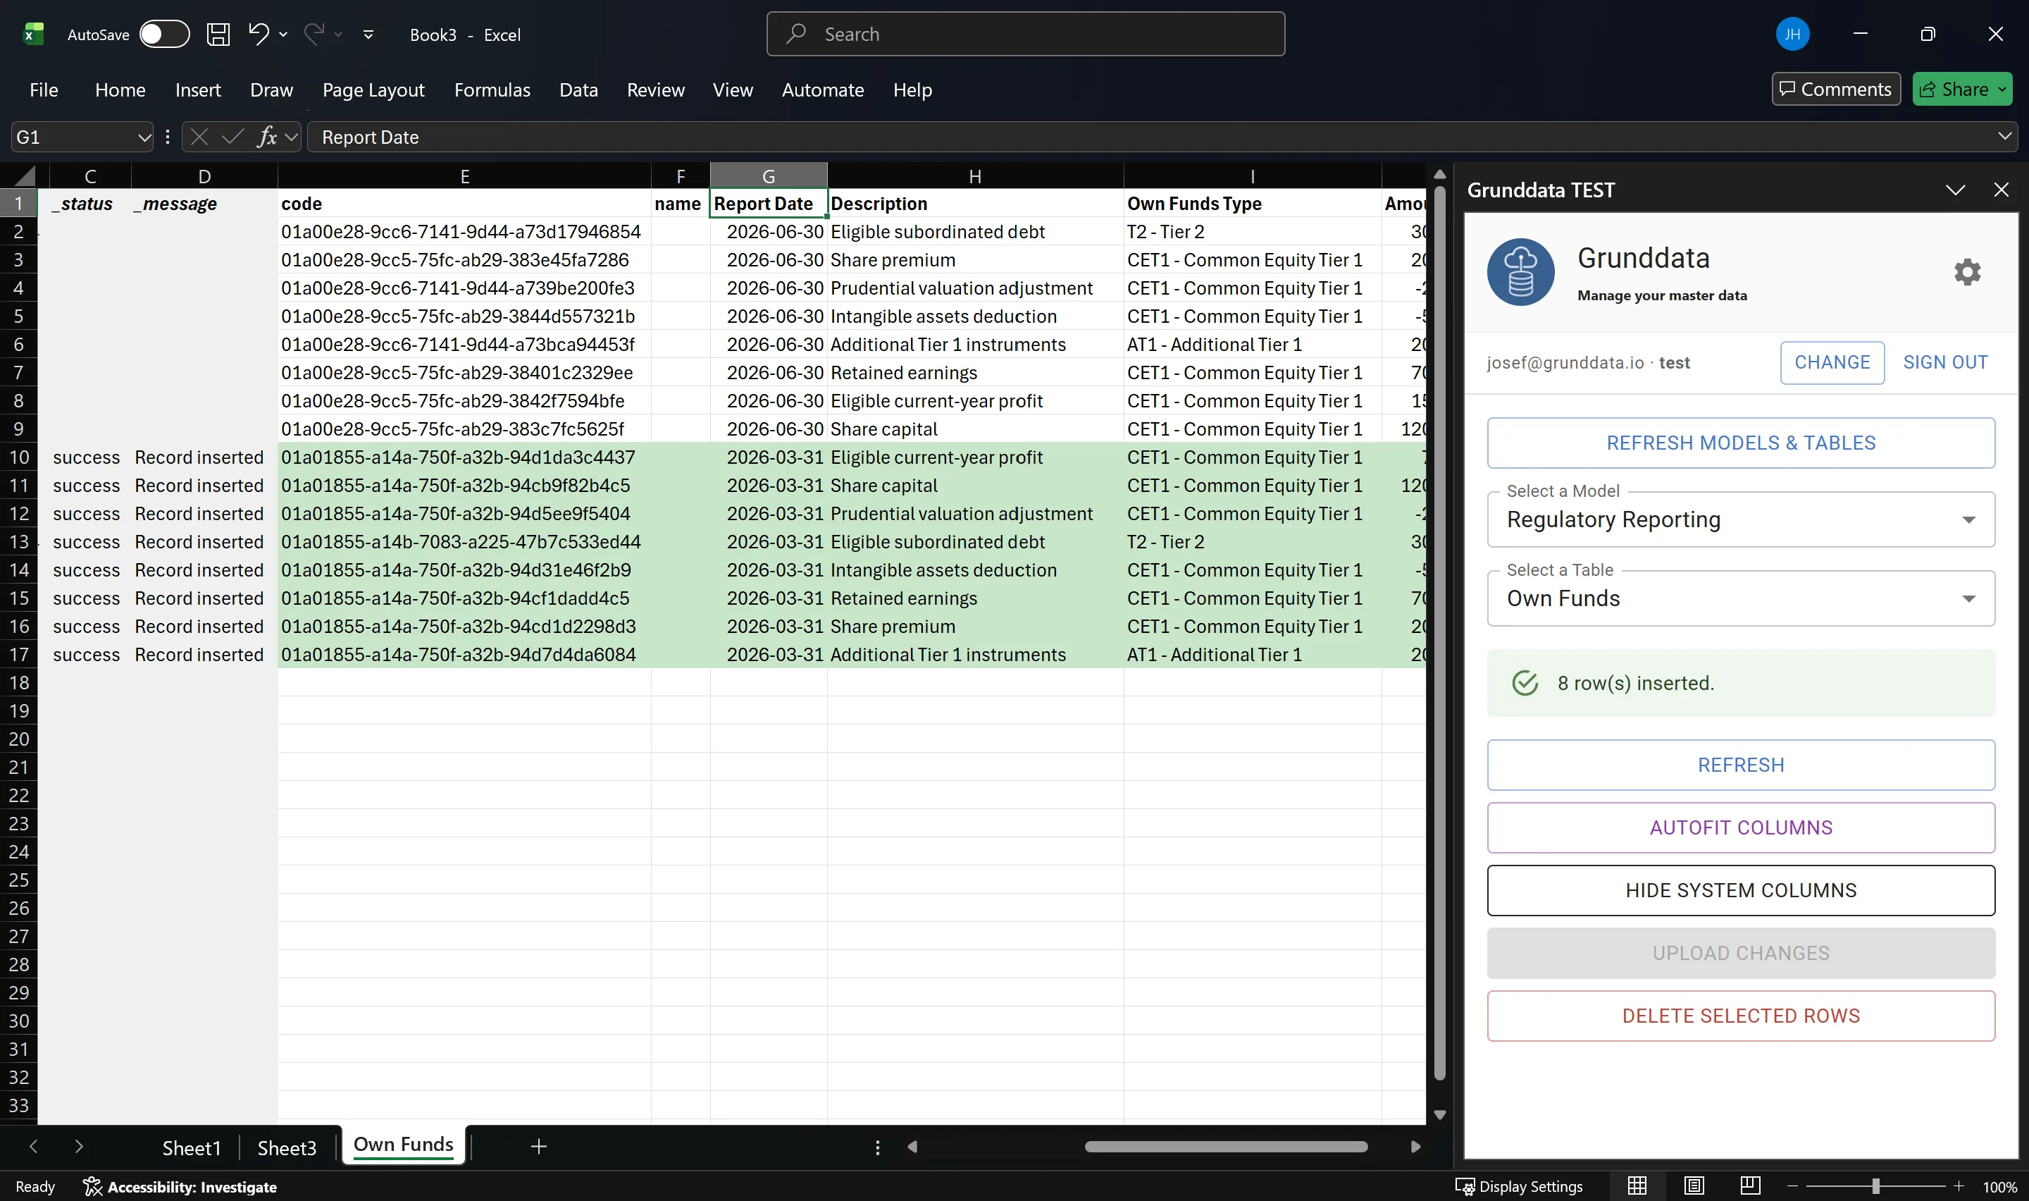This screenshot has height=1201, width=2029.
Task: Switch to Normal view icon
Action: tap(1637, 1185)
